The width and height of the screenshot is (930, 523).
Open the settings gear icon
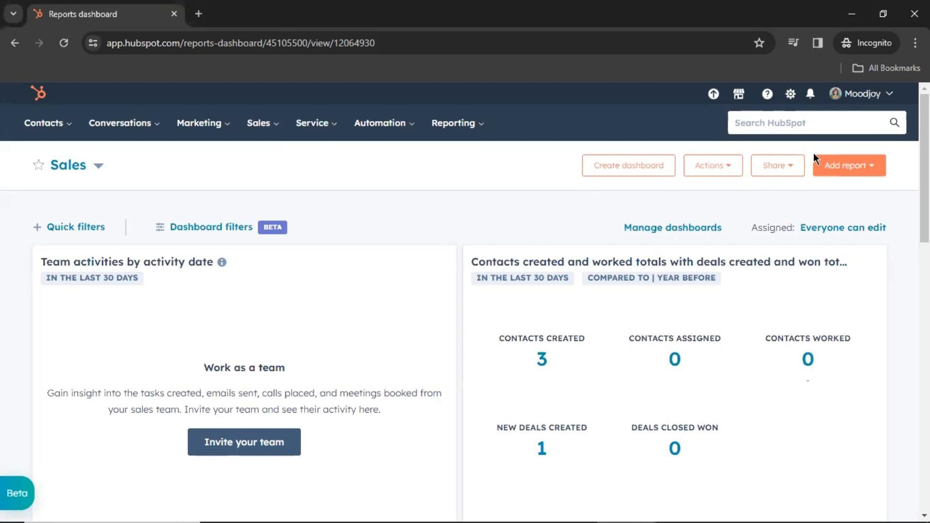pyautogui.click(x=790, y=94)
